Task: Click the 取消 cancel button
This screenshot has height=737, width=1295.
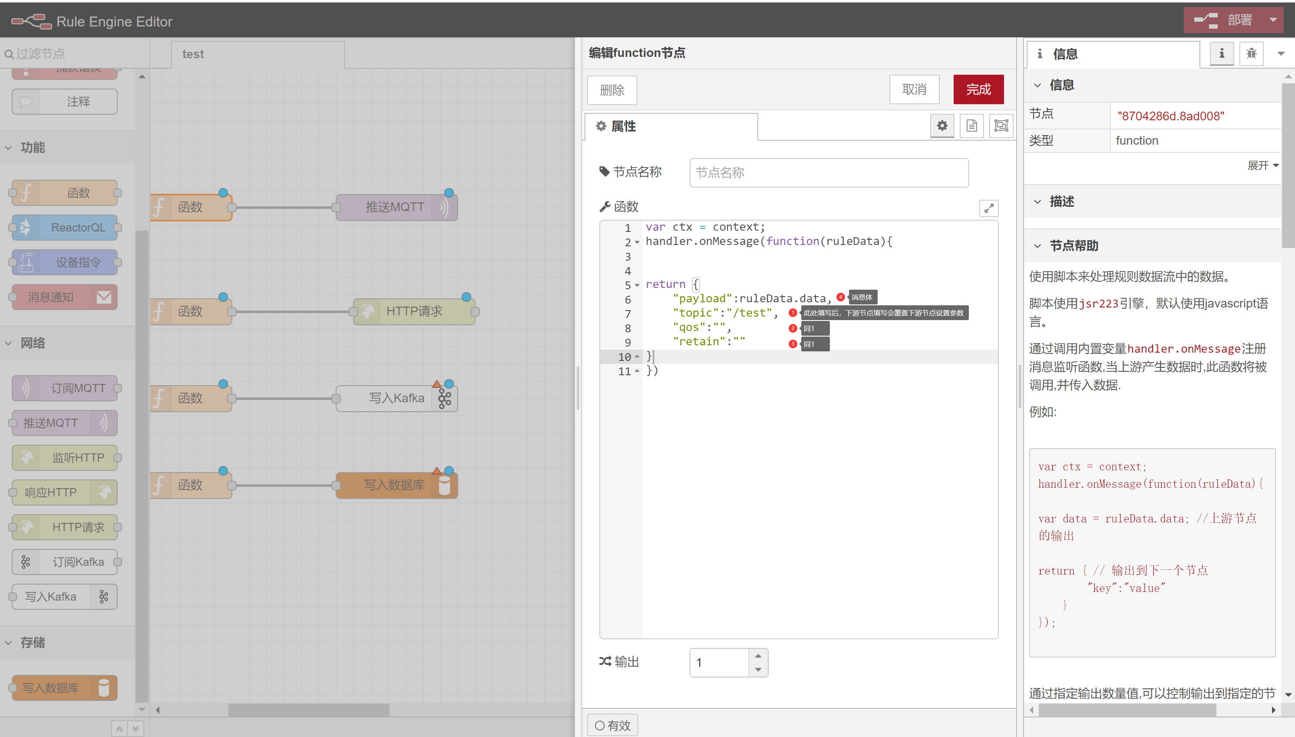Action: coord(914,89)
